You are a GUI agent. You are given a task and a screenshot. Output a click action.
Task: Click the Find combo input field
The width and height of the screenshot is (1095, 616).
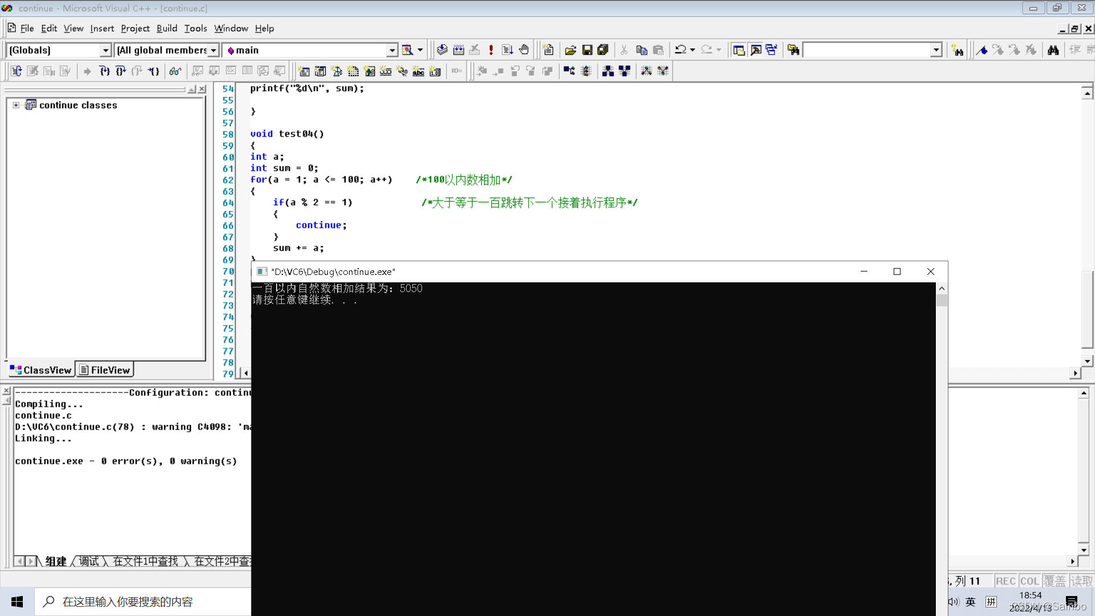[867, 50]
